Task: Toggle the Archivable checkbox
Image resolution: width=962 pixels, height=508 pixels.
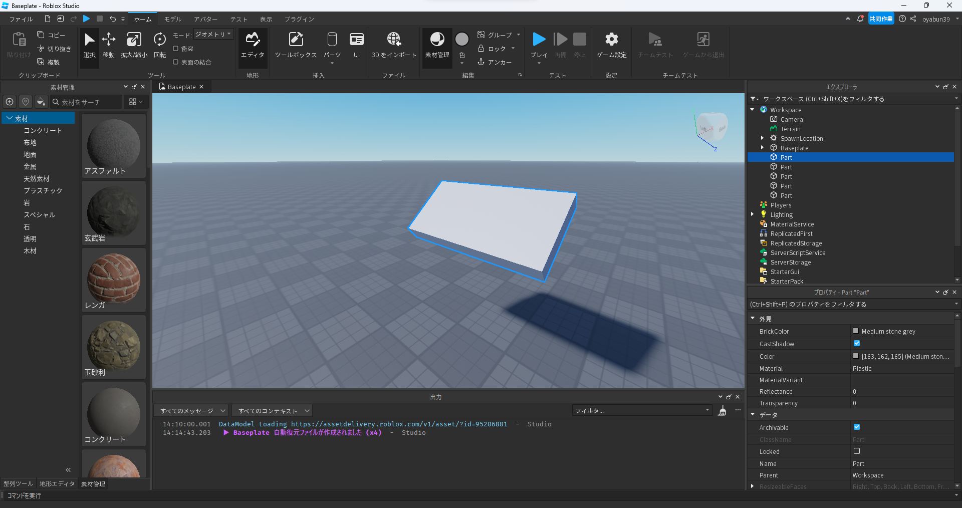Action: click(857, 427)
